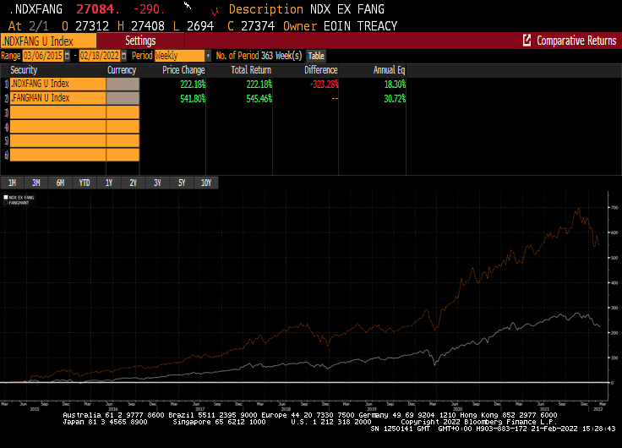Toggle the NDX EX FANG legend marker
Screen dimensions: 622x448
5,197
